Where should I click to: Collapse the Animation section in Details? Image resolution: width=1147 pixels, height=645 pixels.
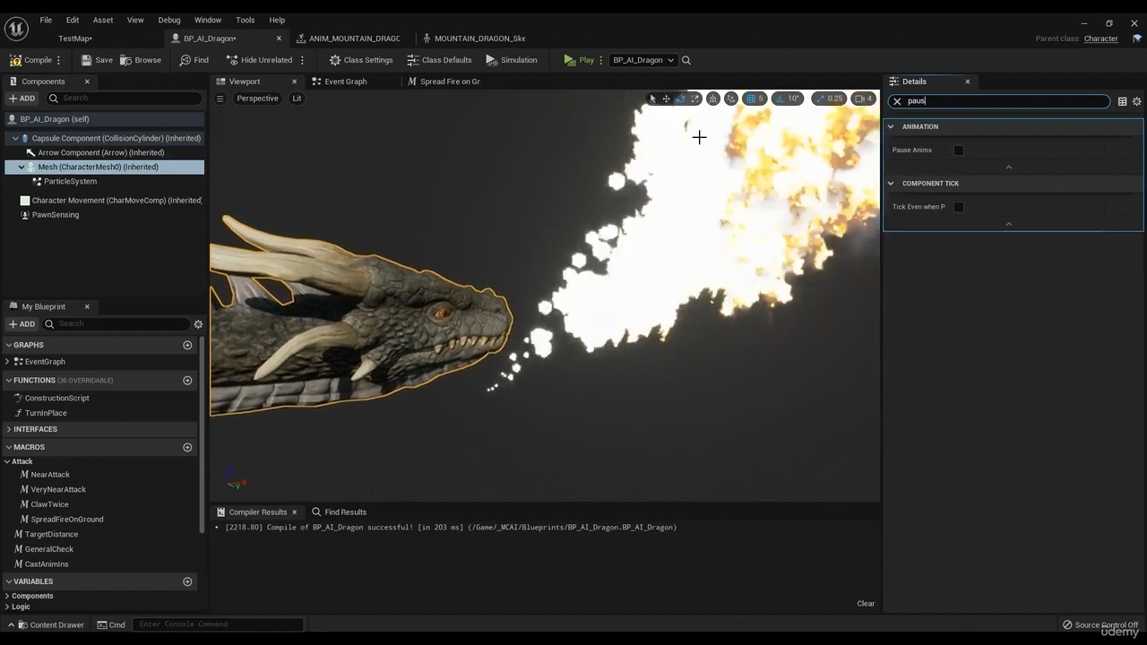pos(891,126)
